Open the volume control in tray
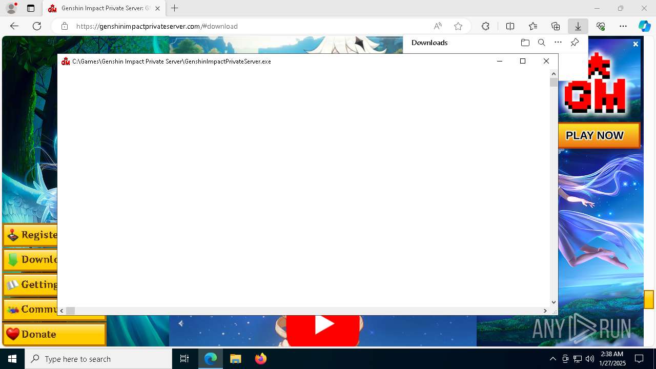 [590, 359]
